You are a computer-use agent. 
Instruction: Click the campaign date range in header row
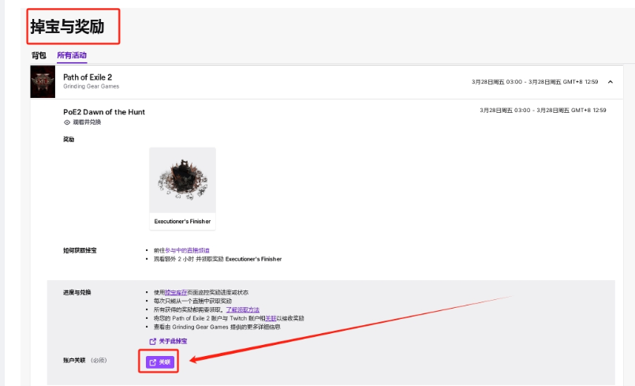[535, 82]
